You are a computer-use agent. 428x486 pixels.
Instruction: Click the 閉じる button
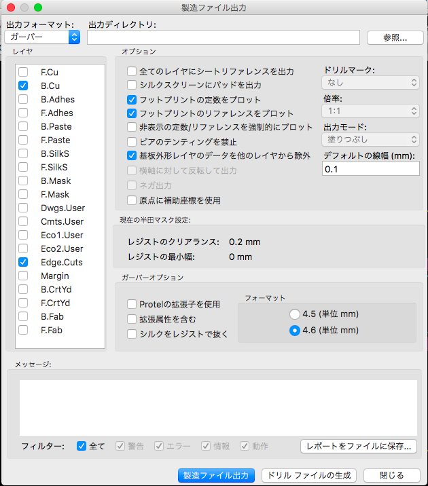click(x=391, y=475)
